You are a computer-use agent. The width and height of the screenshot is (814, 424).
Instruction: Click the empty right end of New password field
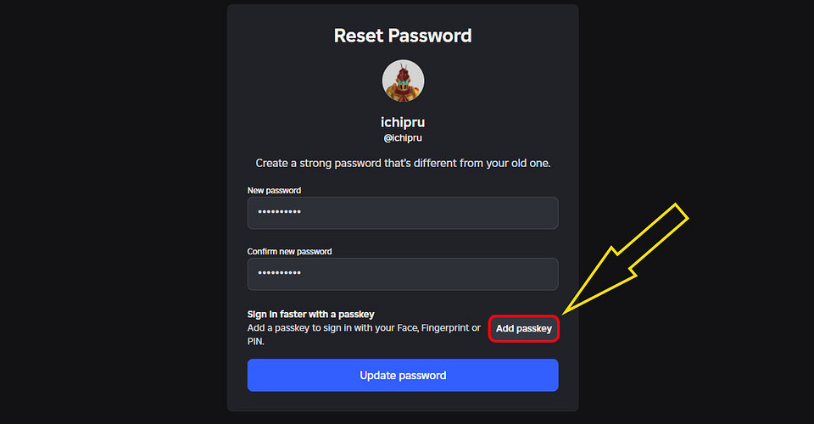point(519,213)
